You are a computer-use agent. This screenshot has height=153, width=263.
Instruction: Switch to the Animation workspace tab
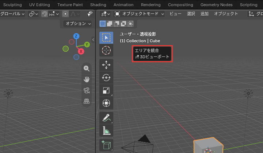[123, 5]
